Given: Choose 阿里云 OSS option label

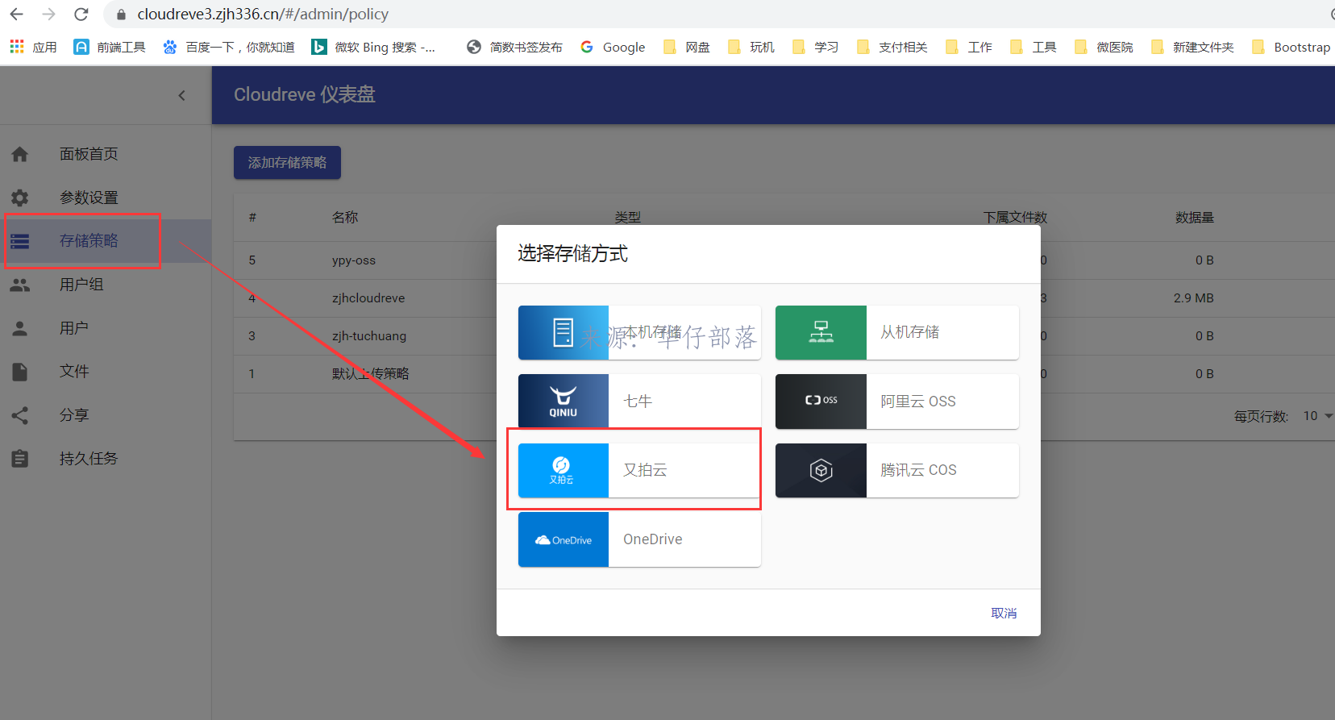Looking at the screenshot, I should click(x=918, y=402).
